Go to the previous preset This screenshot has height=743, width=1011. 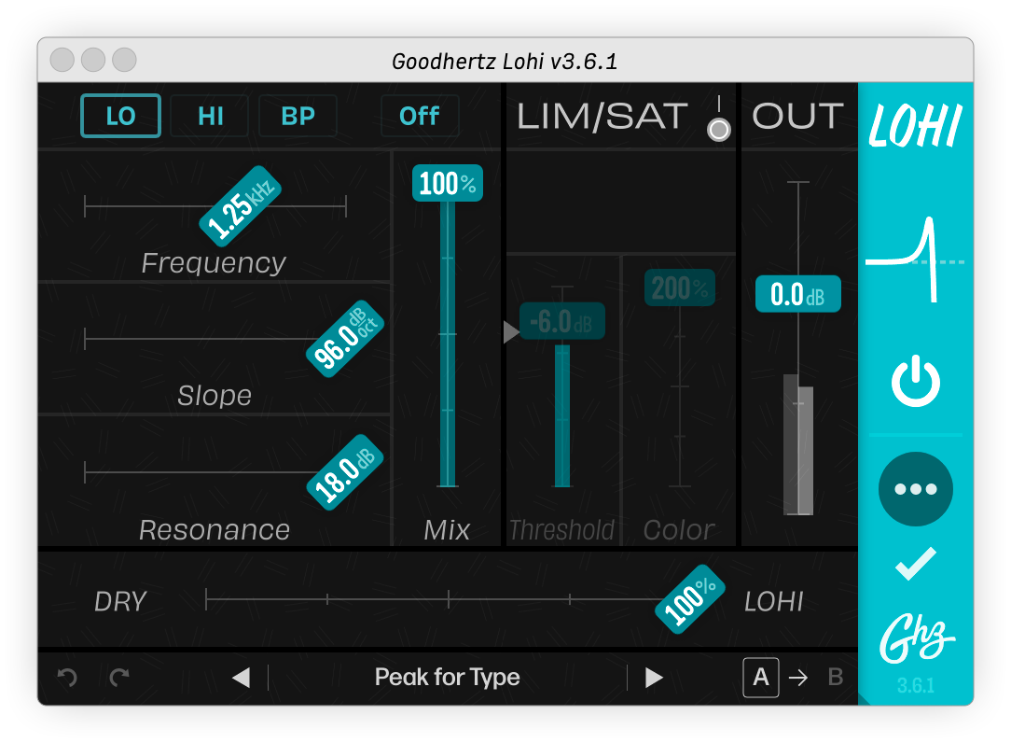click(x=242, y=678)
